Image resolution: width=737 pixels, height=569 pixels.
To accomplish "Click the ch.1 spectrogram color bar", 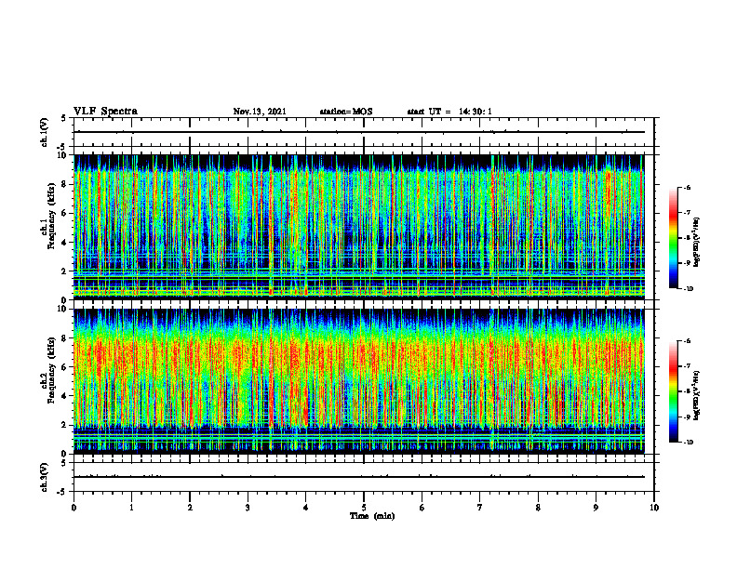I will pos(674,238).
